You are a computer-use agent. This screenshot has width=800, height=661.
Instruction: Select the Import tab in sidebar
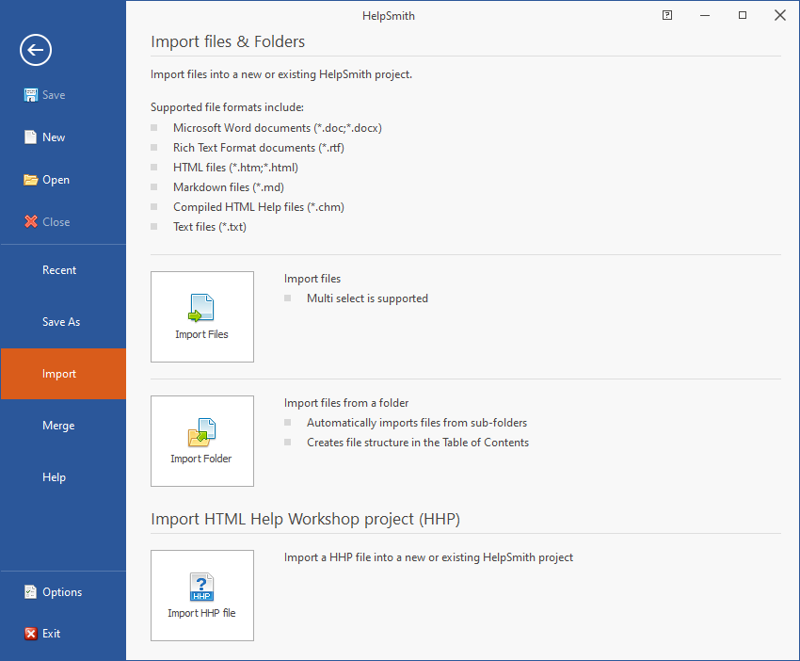59,374
